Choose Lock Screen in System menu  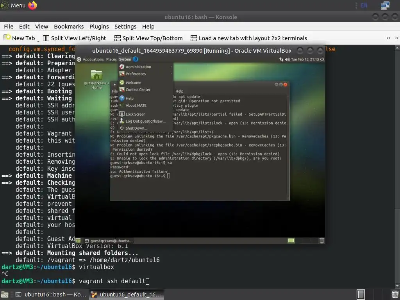coord(146,114)
